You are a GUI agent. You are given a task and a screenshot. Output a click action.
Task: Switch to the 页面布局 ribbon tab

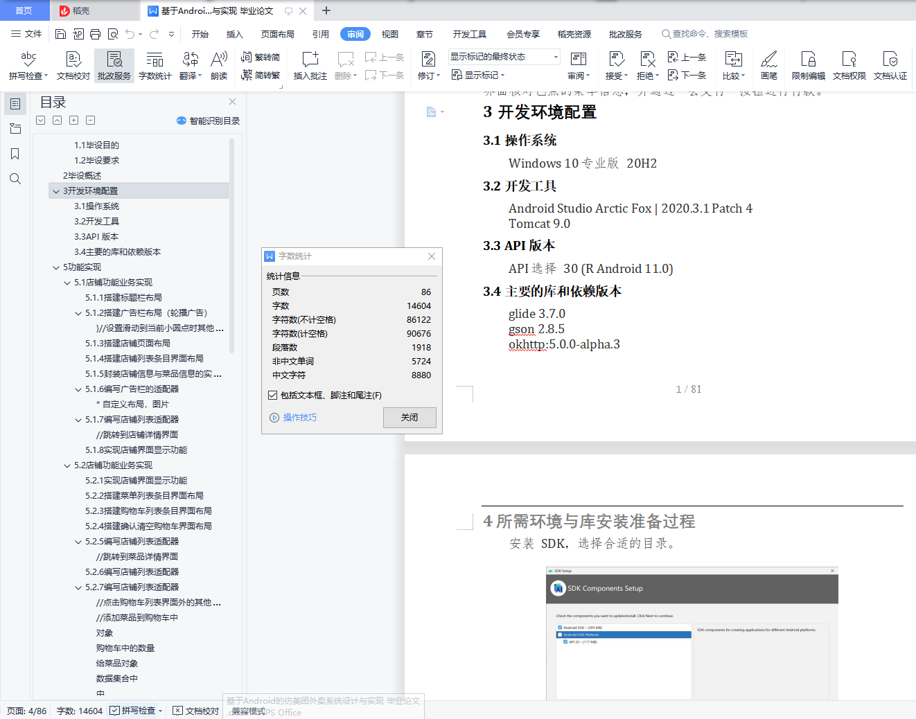click(278, 34)
